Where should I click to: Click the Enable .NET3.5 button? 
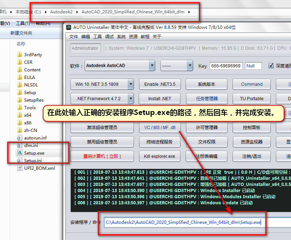pos(160,84)
